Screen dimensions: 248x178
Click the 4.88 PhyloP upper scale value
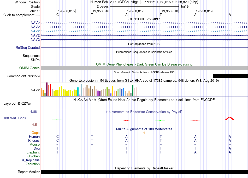pos(33,112)
